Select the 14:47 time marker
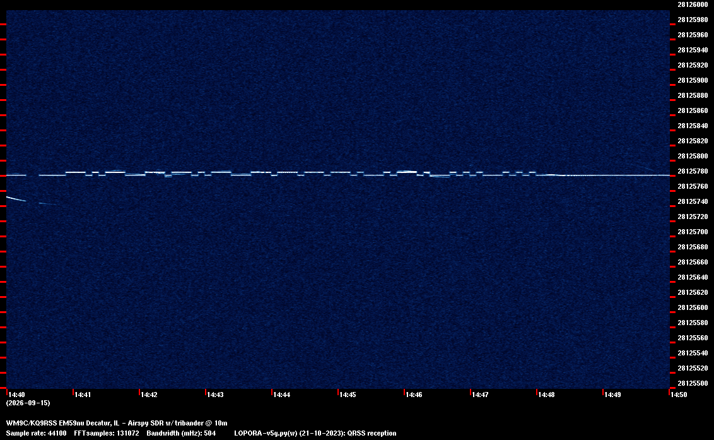 click(x=480, y=395)
